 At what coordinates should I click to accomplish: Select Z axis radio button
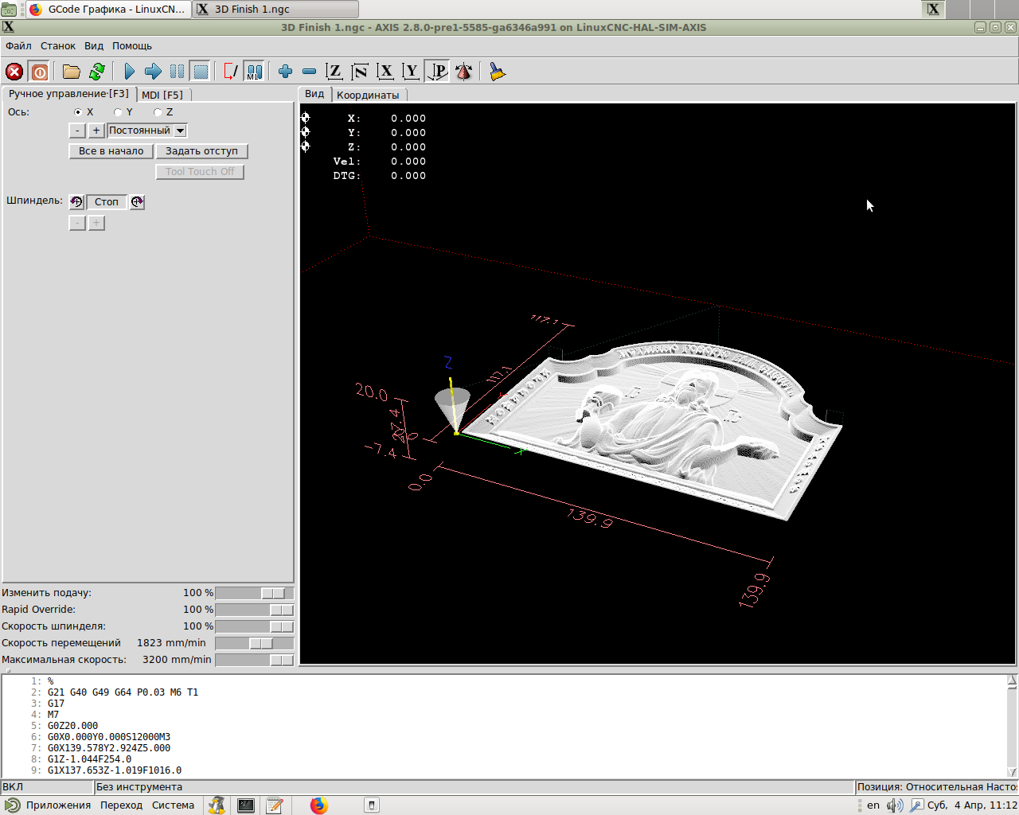point(158,112)
